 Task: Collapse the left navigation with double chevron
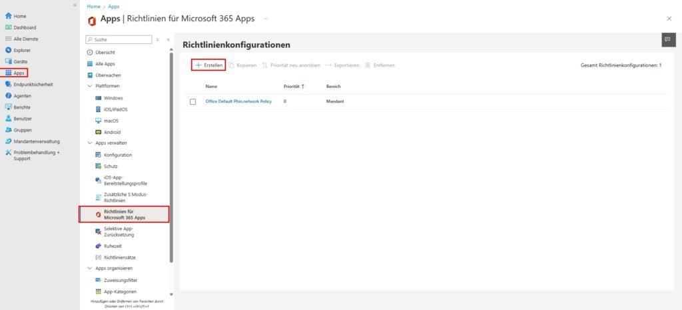coord(74,5)
